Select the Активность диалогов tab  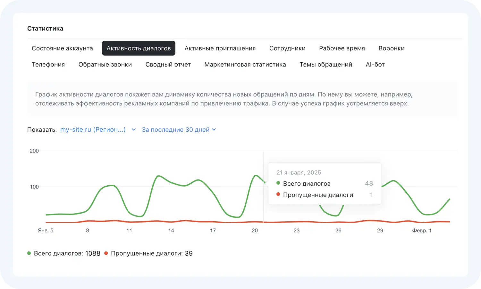click(139, 48)
